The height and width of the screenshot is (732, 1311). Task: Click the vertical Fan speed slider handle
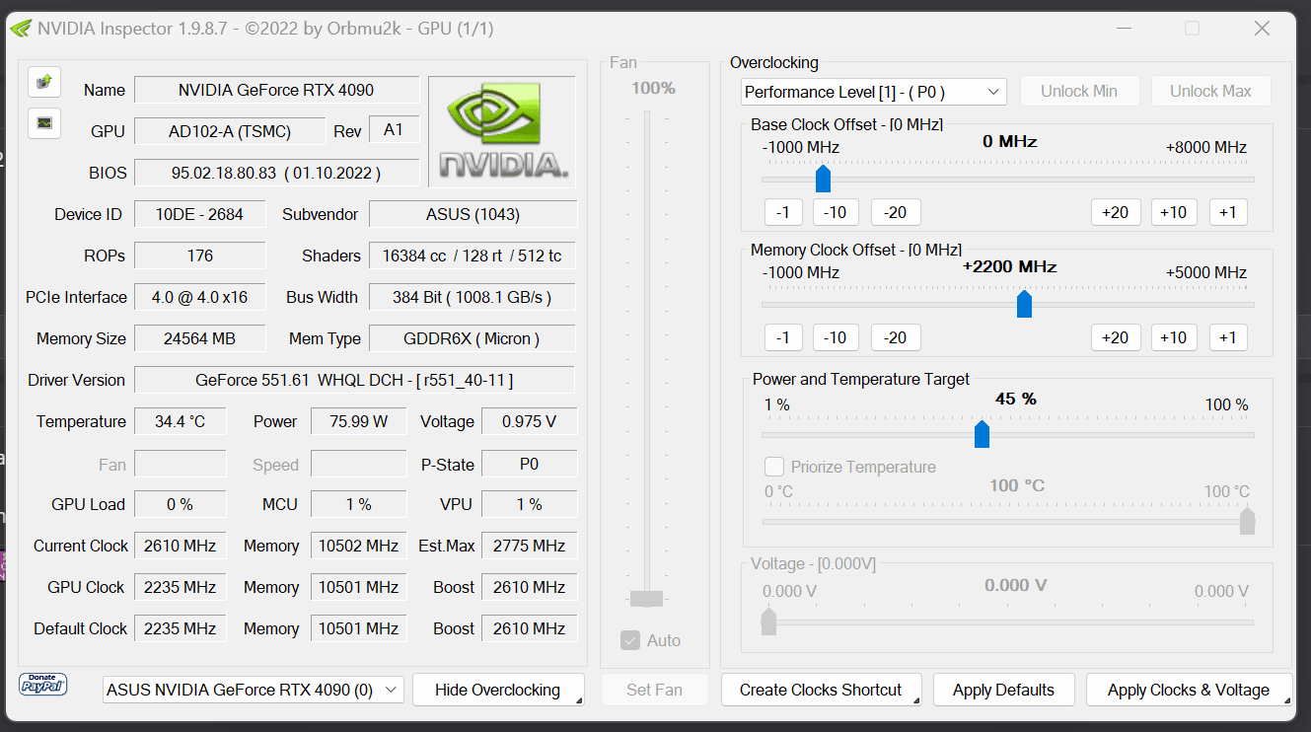647,598
